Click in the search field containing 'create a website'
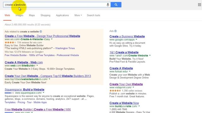 click(x=57, y=5)
